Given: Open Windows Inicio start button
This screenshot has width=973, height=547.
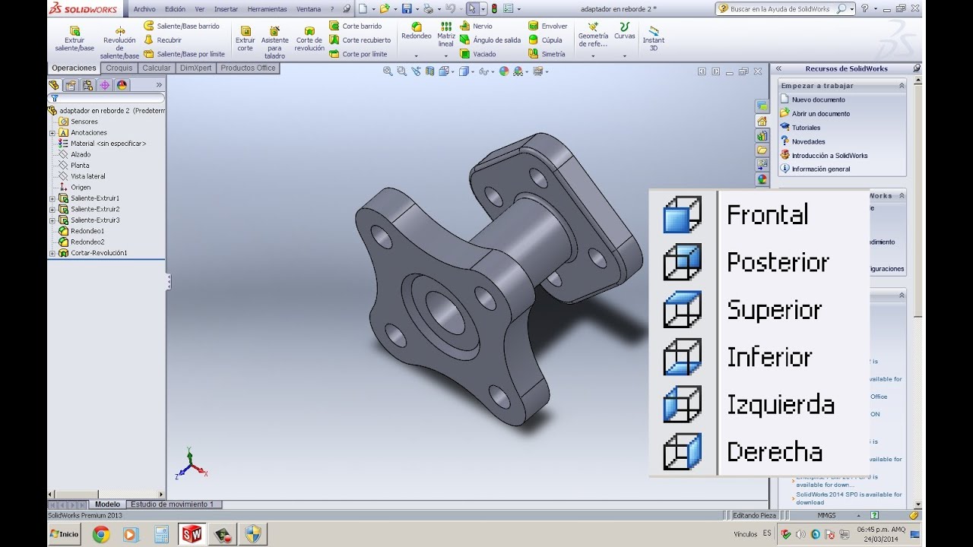Looking at the screenshot, I should (65, 534).
